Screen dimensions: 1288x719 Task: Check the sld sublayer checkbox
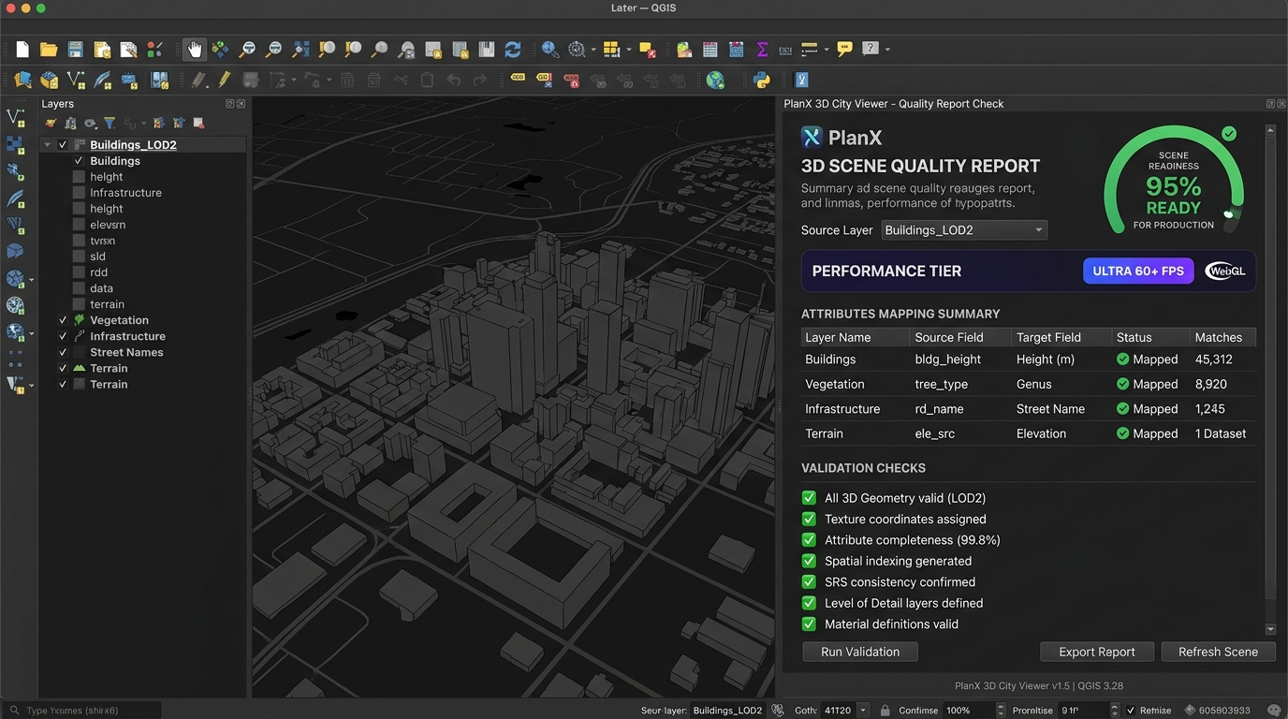(x=79, y=257)
